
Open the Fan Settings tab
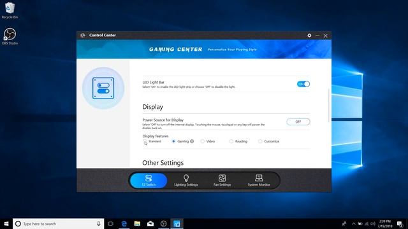point(222,181)
